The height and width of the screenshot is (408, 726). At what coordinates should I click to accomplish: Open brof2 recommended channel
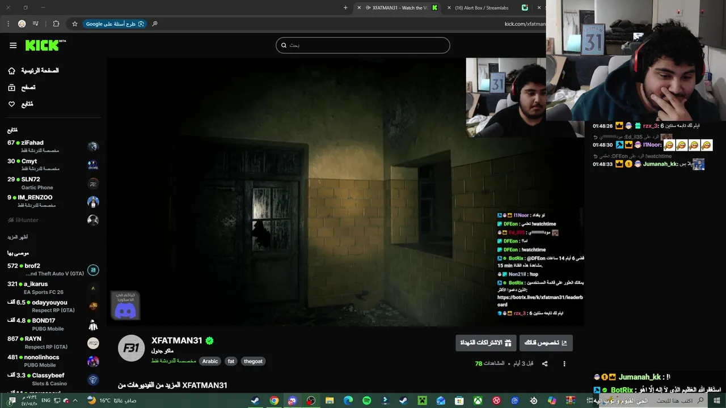53,270
